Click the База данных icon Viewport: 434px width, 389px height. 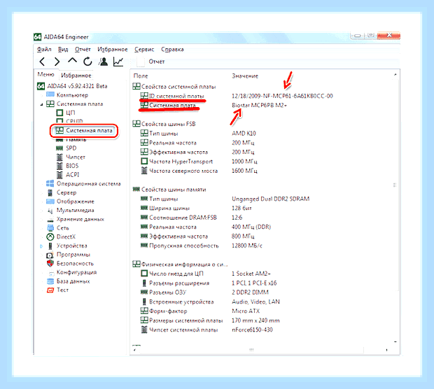click(50, 281)
